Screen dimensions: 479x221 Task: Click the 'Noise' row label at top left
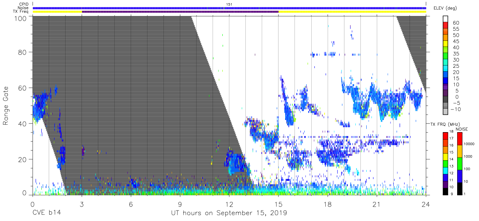click(23, 8)
